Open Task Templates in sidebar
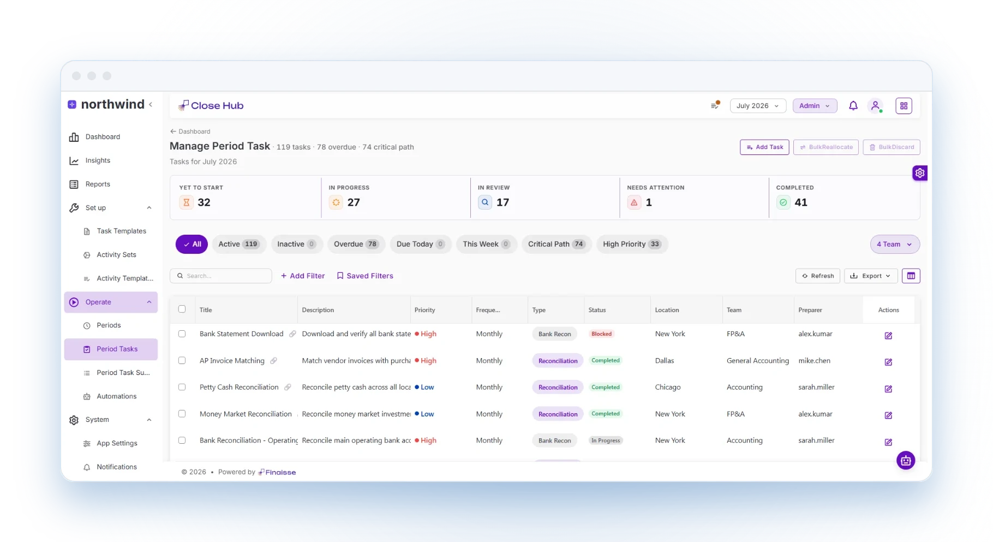The image size is (993, 542). point(121,231)
